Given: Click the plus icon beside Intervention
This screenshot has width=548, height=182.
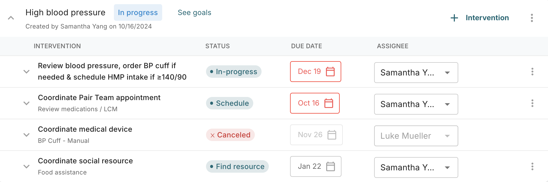Looking at the screenshot, I should click(x=454, y=18).
